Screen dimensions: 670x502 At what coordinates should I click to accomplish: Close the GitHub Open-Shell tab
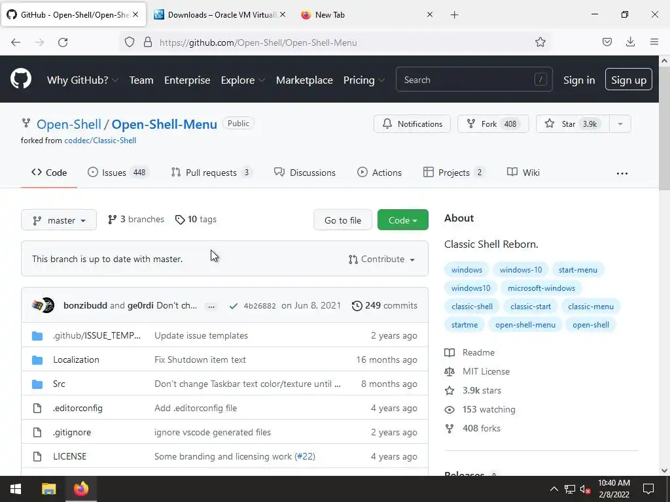point(135,14)
